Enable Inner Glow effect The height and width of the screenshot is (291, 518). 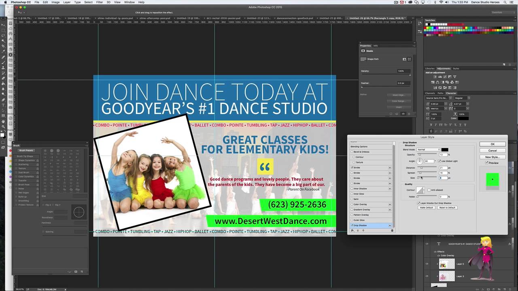352,194
